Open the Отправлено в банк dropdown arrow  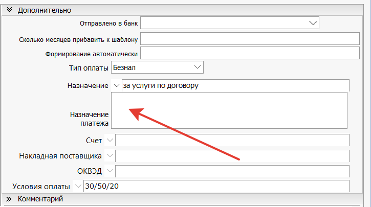point(313,22)
